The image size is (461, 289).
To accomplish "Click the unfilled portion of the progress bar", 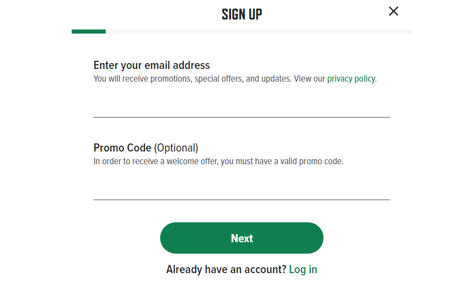I will coord(272,31).
